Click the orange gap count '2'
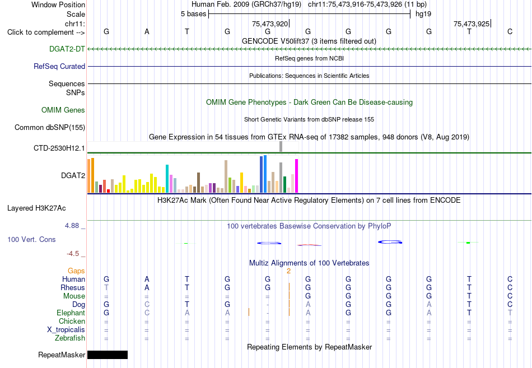This screenshot has width=532, height=368. 288,271
